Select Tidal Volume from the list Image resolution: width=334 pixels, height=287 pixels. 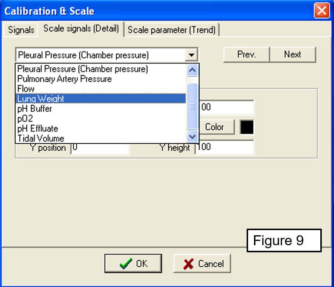[41, 139]
